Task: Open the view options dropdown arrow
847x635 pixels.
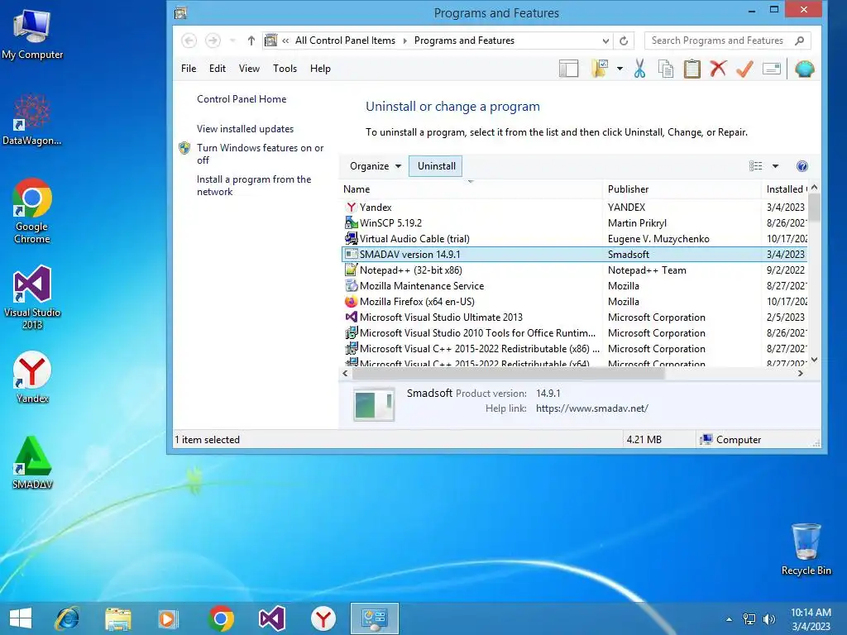Action: click(x=775, y=166)
